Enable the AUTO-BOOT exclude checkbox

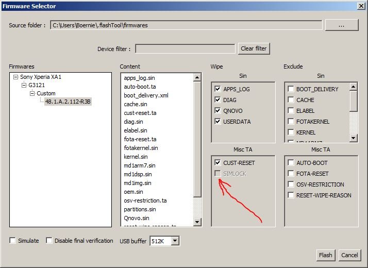coord(291,163)
